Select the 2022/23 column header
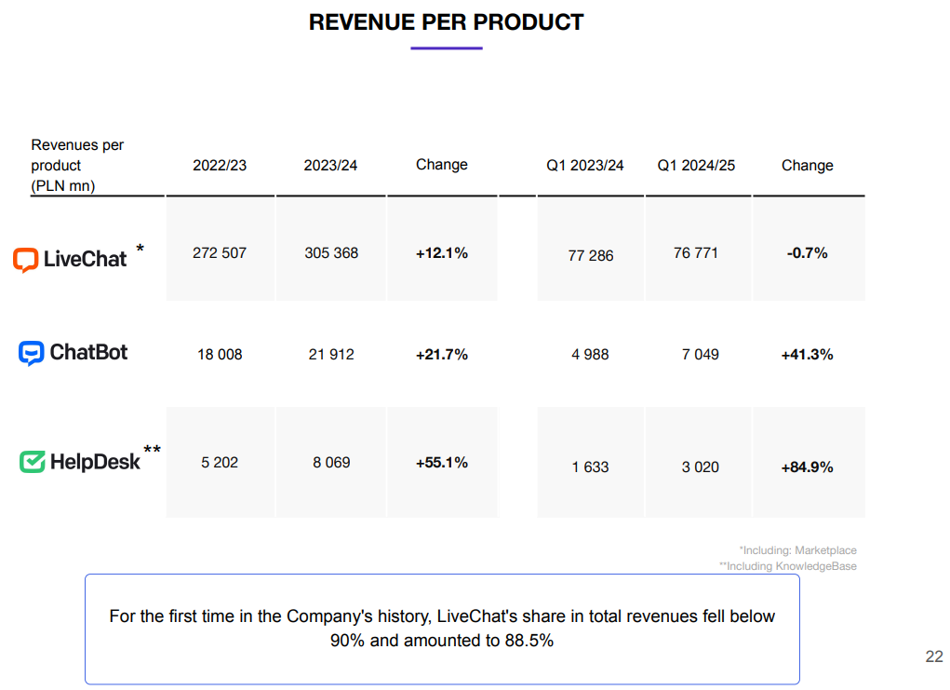 click(220, 166)
